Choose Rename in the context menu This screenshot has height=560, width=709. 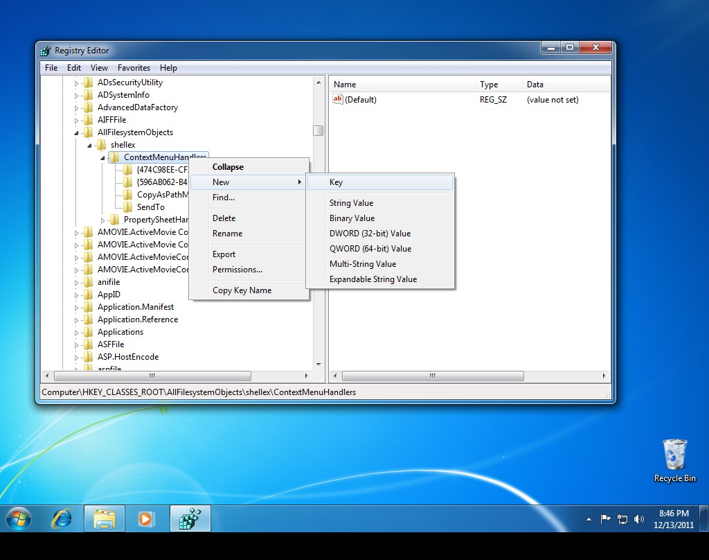click(249, 234)
